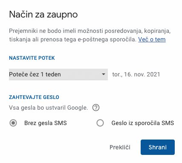Click the 'Način za zaupno' dialog title
Image resolution: width=182 pixels, height=163 pixels.
coord(43,15)
